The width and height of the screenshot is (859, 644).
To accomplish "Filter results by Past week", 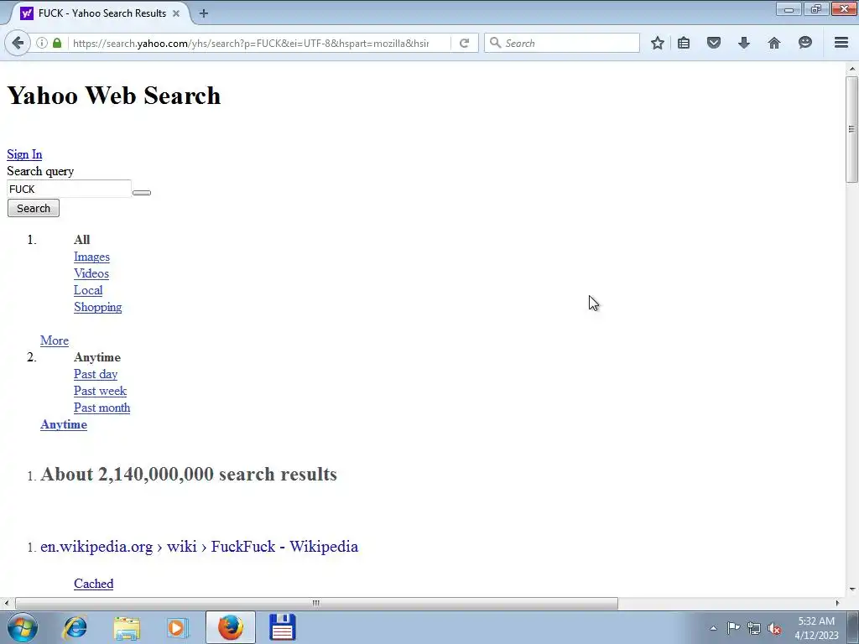I will 101,391.
